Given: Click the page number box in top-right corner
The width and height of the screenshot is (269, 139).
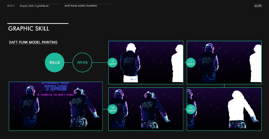Looking at the screenshot, I should pyautogui.click(x=258, y=6).
